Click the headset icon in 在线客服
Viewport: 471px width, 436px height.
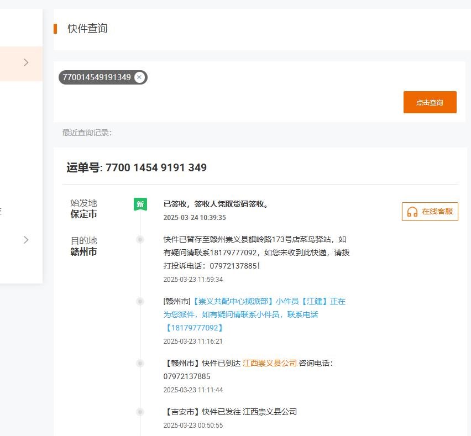(x=412, y=212)
